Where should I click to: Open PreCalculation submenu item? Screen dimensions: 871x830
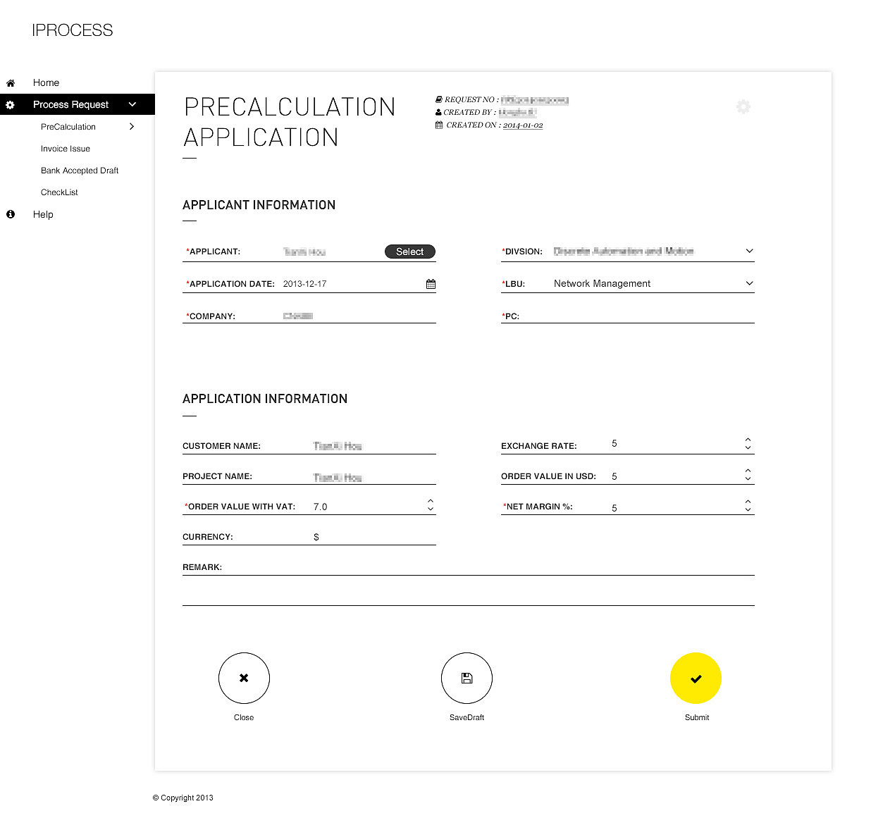[x=68, y=127]
